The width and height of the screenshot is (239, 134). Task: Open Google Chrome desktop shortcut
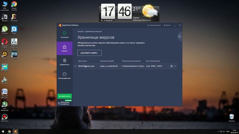(x=14, y=6)
